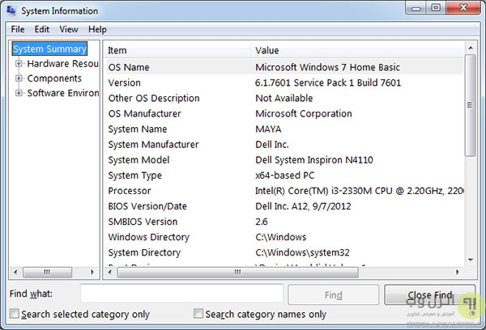Open the View menu
486x330 pixels.
(69, 30)
